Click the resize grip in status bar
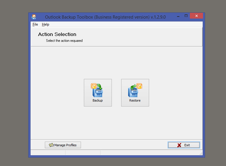The width and height of the screenshot is (226, 166). tap(201, 154)
